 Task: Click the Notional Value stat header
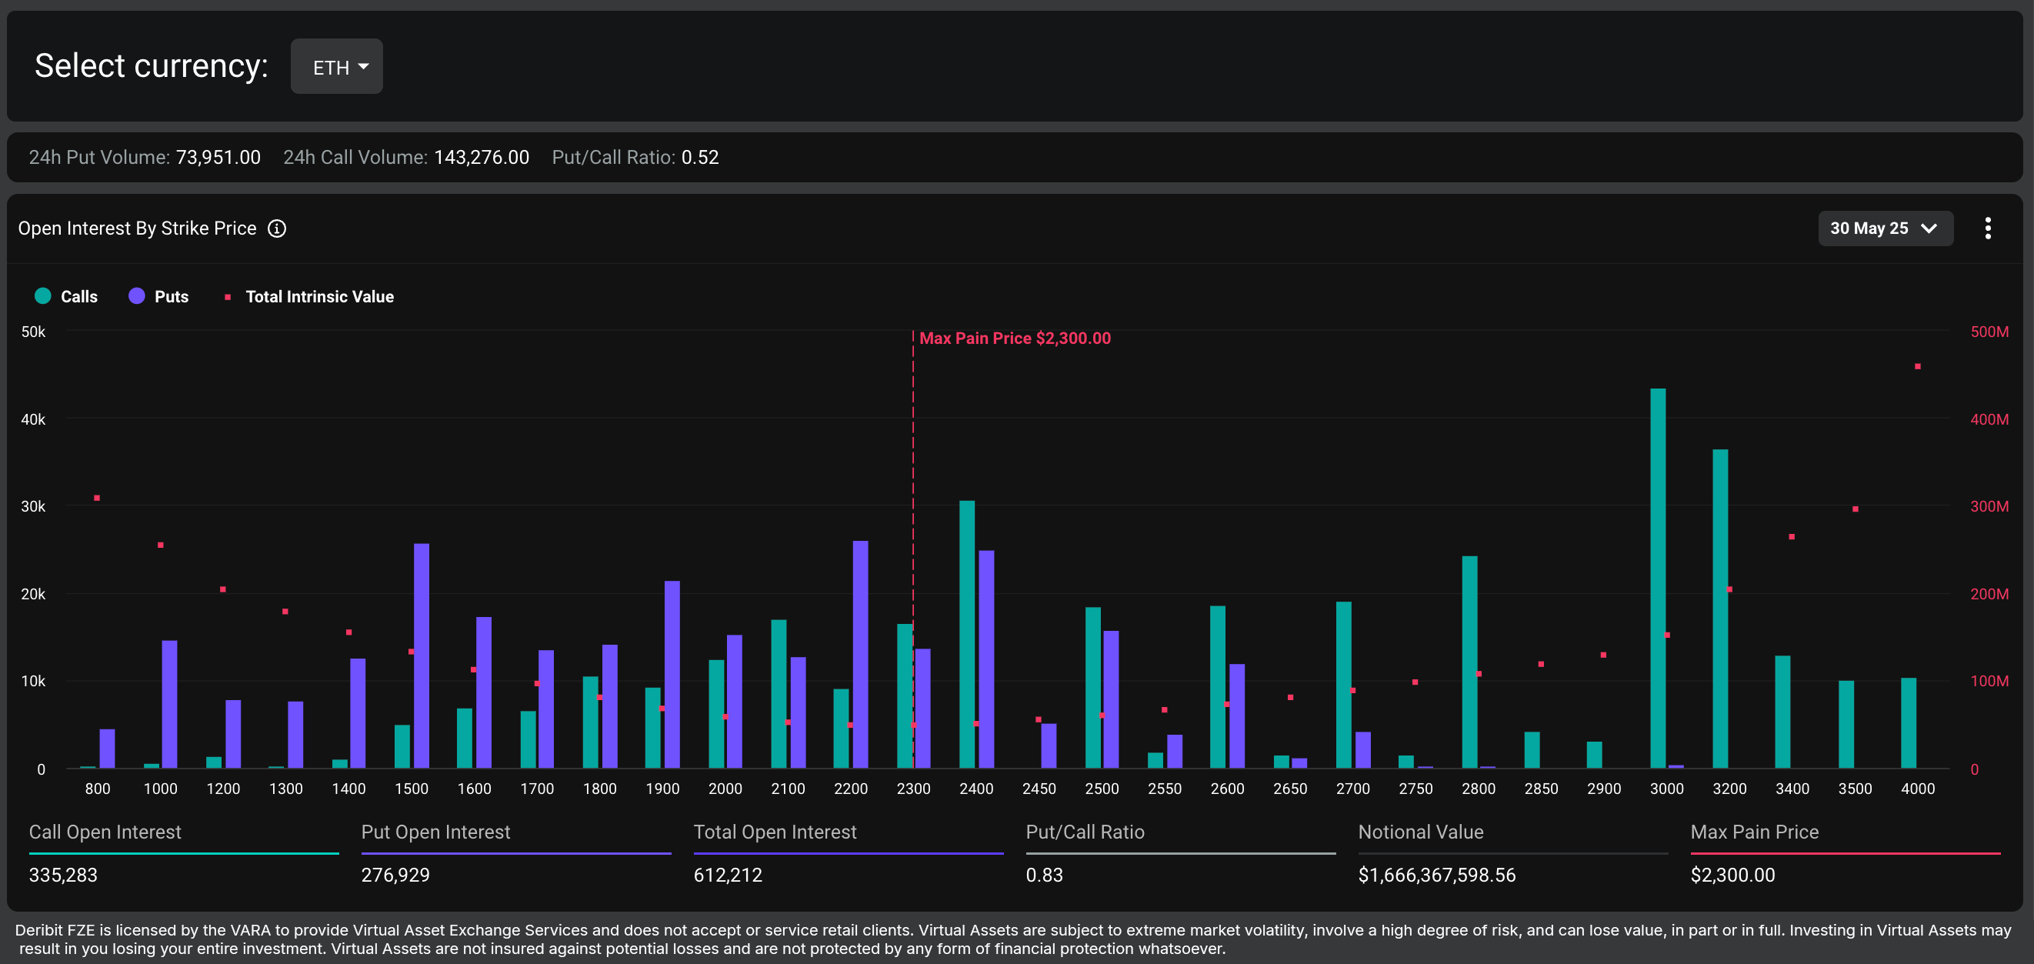[1419, 832]
